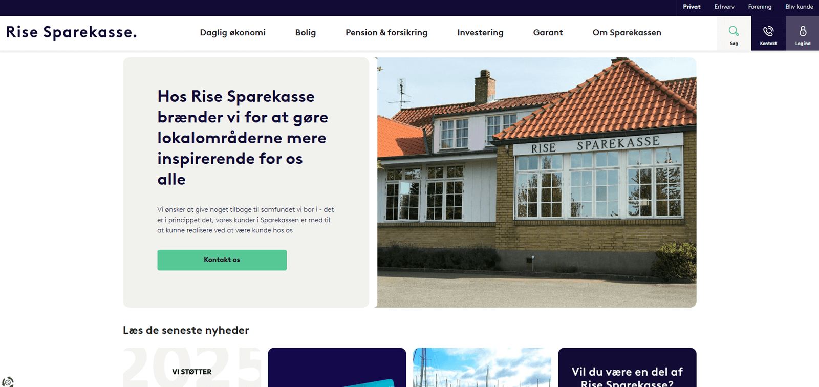
Task: Click the Rise Sparekasse logo
Action: pos(71,32)
